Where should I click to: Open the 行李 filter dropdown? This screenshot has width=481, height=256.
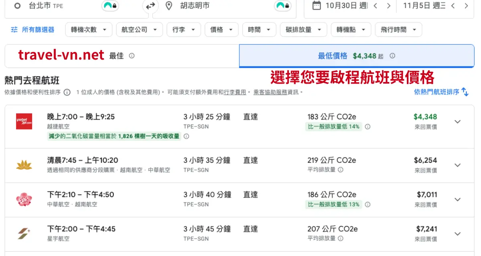coord(184,30)
